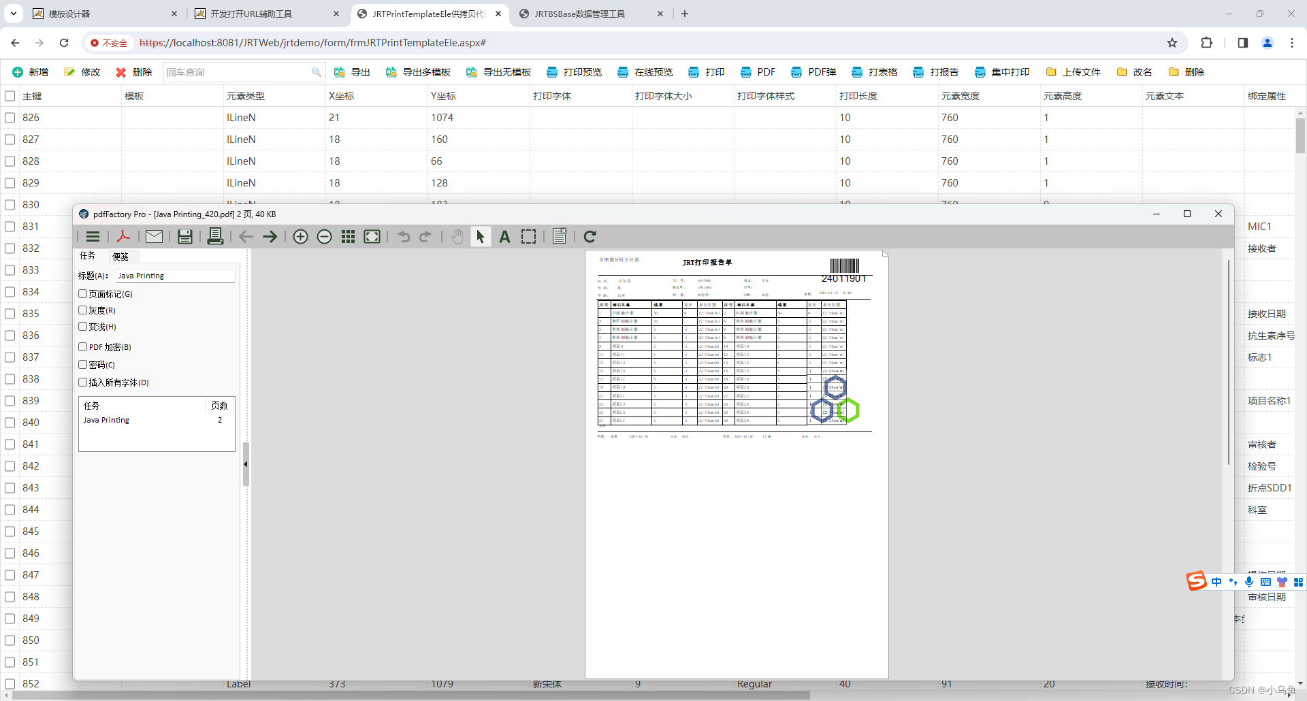Click the delete page note icon
Viewport: 1307px width, 701px height.
click(x=560, y=236)
